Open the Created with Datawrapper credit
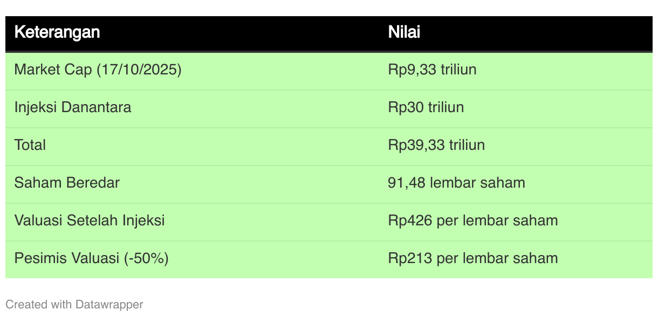 pyautogui.click(x=74, y=305)
